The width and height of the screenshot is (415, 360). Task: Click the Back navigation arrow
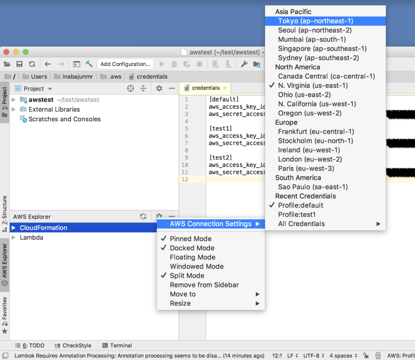pyautogui.click(x=48, y=64)
